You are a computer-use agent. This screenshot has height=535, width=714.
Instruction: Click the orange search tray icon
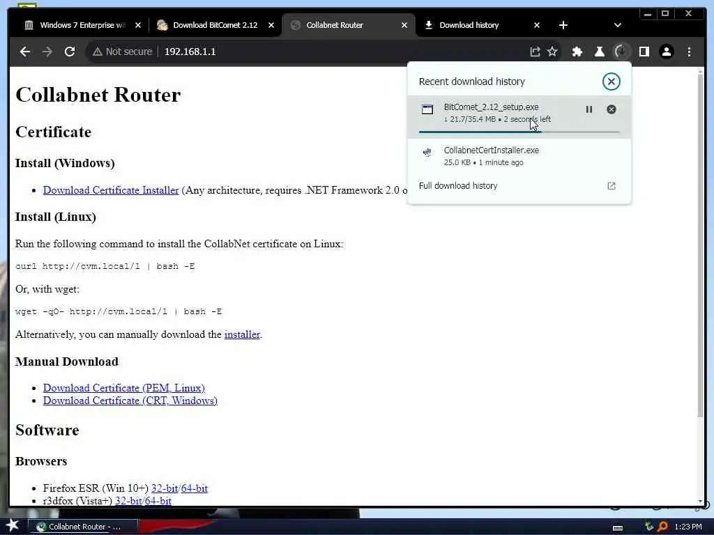point(662,527)
